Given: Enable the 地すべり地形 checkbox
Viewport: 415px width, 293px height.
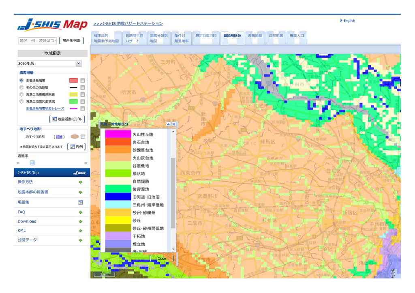Looking at the screenshot, I should click(83, 137).
